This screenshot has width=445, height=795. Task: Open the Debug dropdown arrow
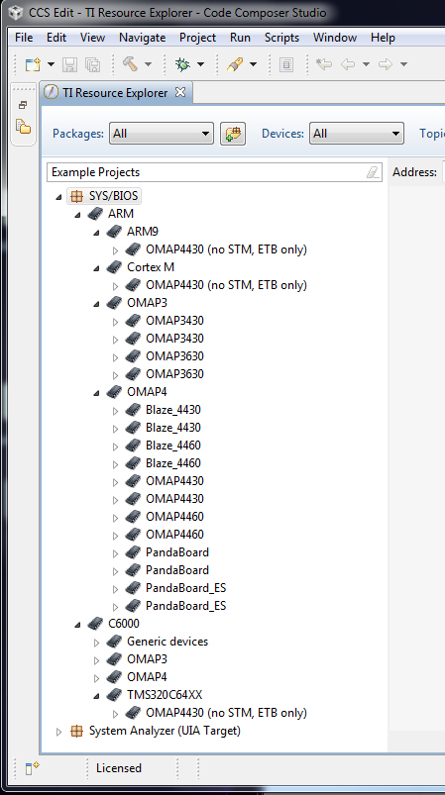pos(200,64)
